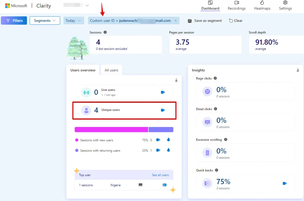
Task: Click the Pages per session 3.75 value
Action: pyautogui.click(x=183, y=42)
